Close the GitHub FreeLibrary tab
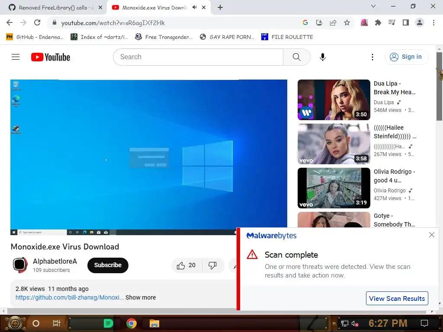Viewport: 443px width, 332px height. point(100,8)
